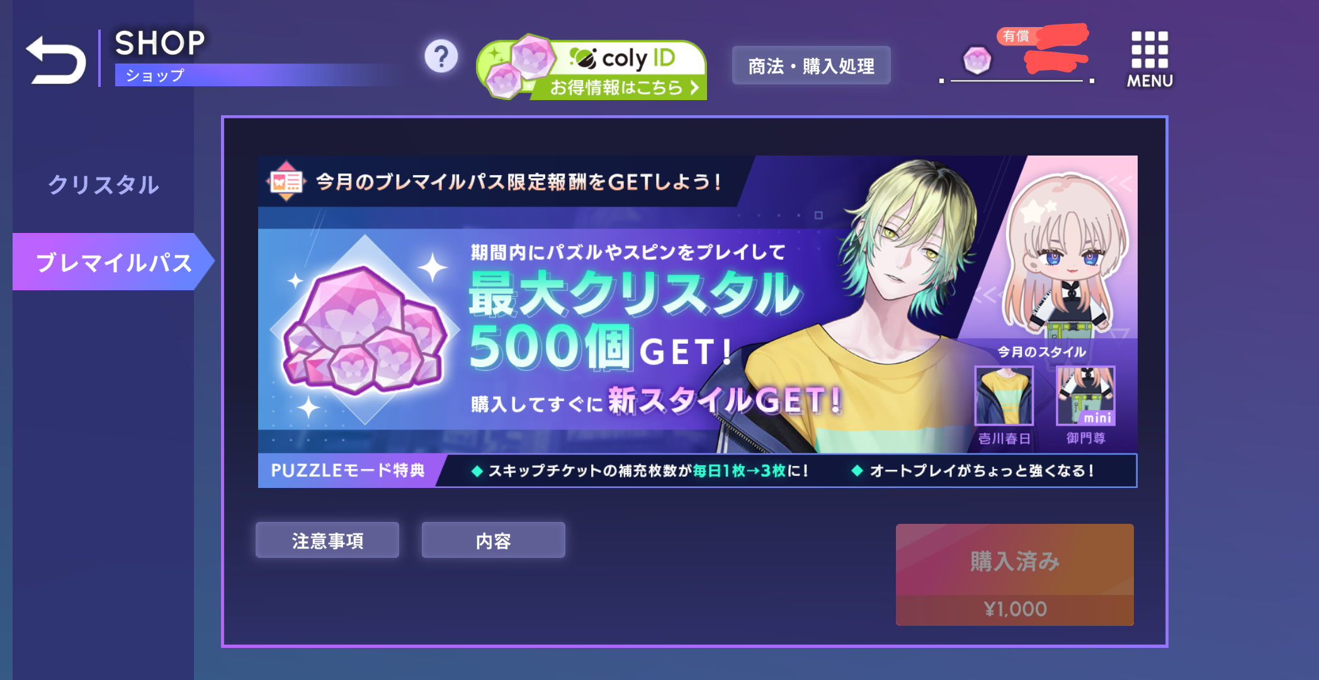The width and height of the screenshot is (1319, 680).
Task: Tap the 御門尊 mini style thumbnail
Action: [1085, 396]
